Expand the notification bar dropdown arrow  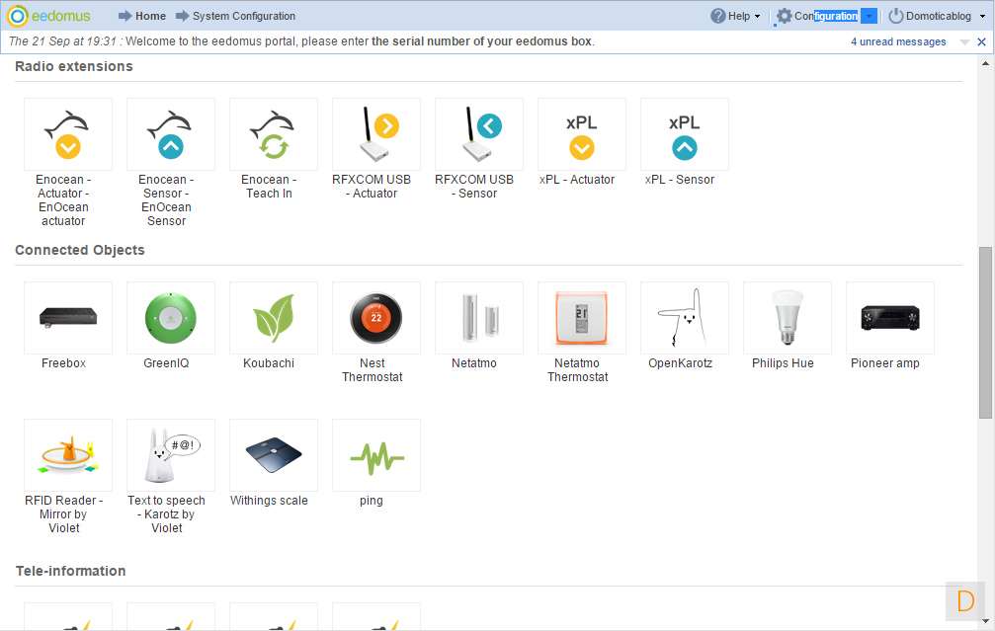tap(964, 42)
